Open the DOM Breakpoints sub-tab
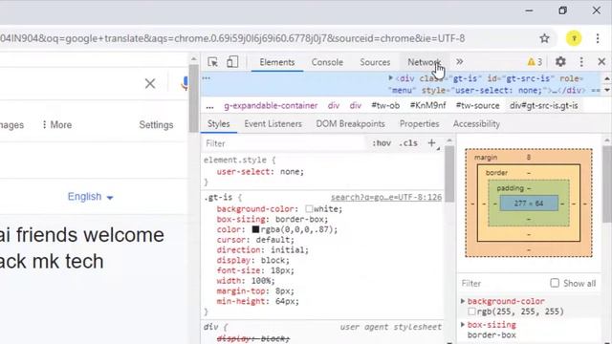Image resolution: width=612 pixels, height=344 pixels. [351, 124]
